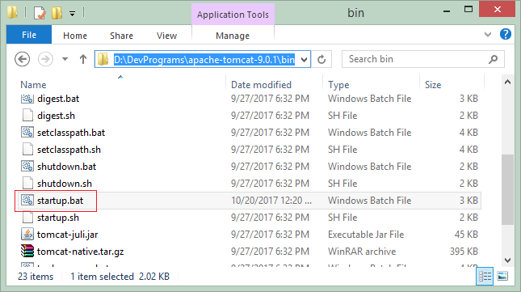Screen dimensions: 521x292
Task: Sort by the Type column header
Action: (338, 85)
